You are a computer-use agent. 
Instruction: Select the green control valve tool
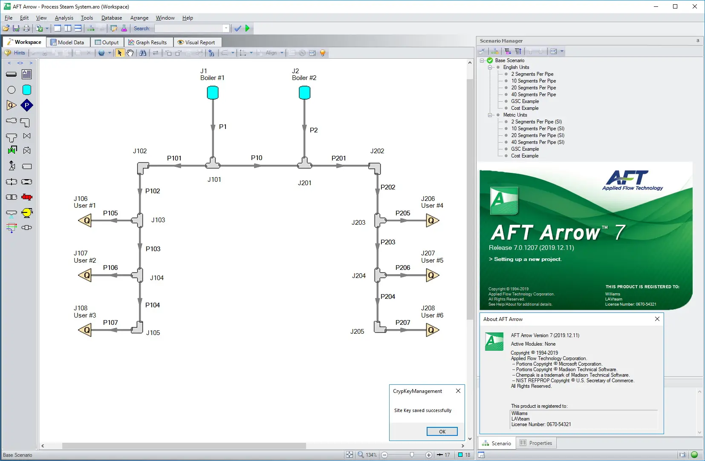pyautogui.click(x=12, y=150)
